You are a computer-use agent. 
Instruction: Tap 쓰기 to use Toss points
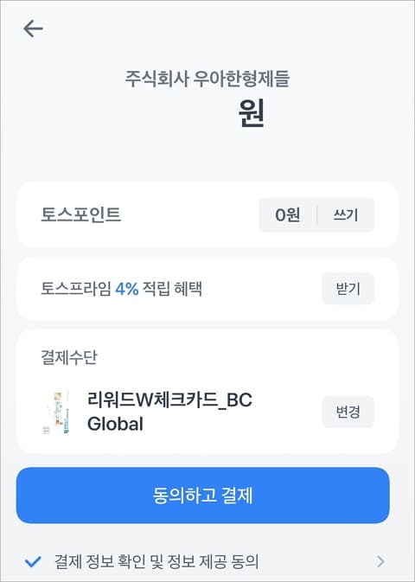(x=346, y=215)
